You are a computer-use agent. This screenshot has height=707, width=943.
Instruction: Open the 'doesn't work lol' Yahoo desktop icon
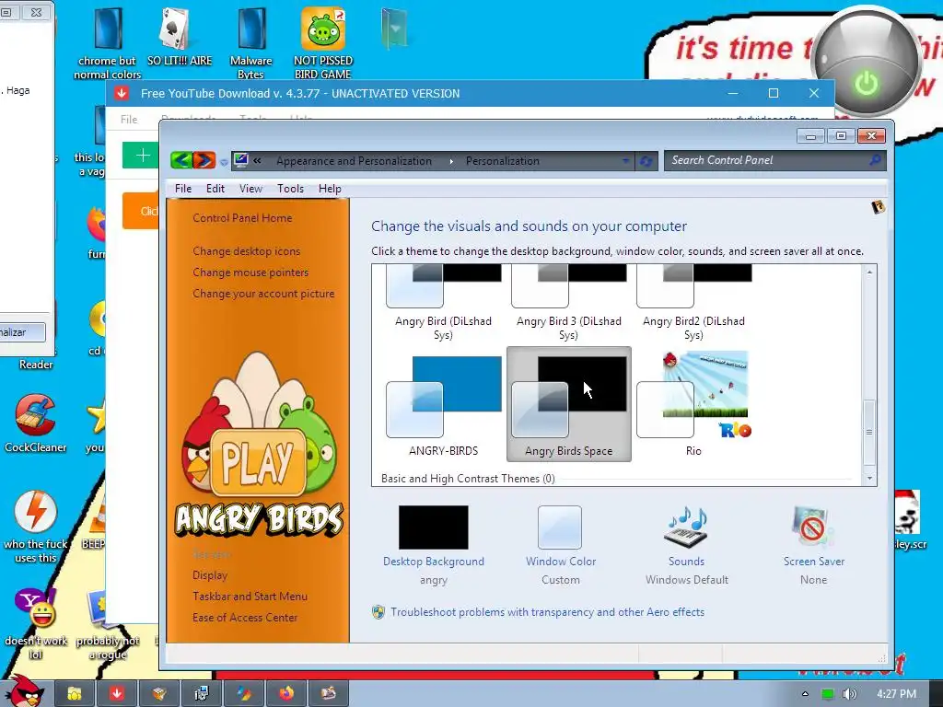point(36,624)
